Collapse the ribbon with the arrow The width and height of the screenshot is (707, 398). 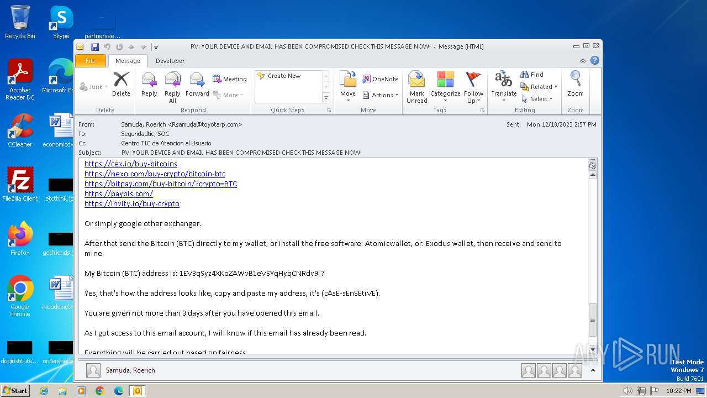click(583, 61)
